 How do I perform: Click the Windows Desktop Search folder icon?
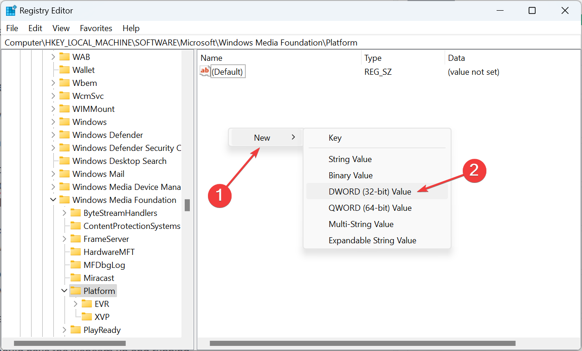point(65,161)
